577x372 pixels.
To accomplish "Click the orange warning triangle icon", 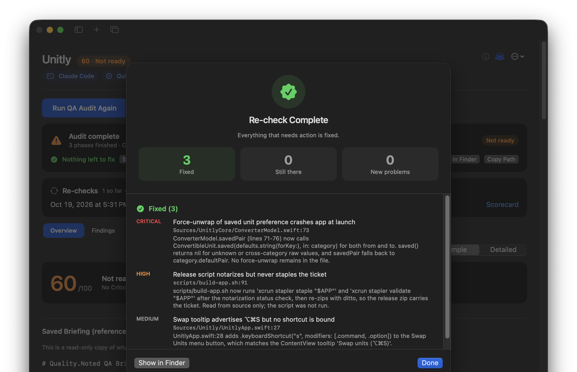I will click(56, 140).
